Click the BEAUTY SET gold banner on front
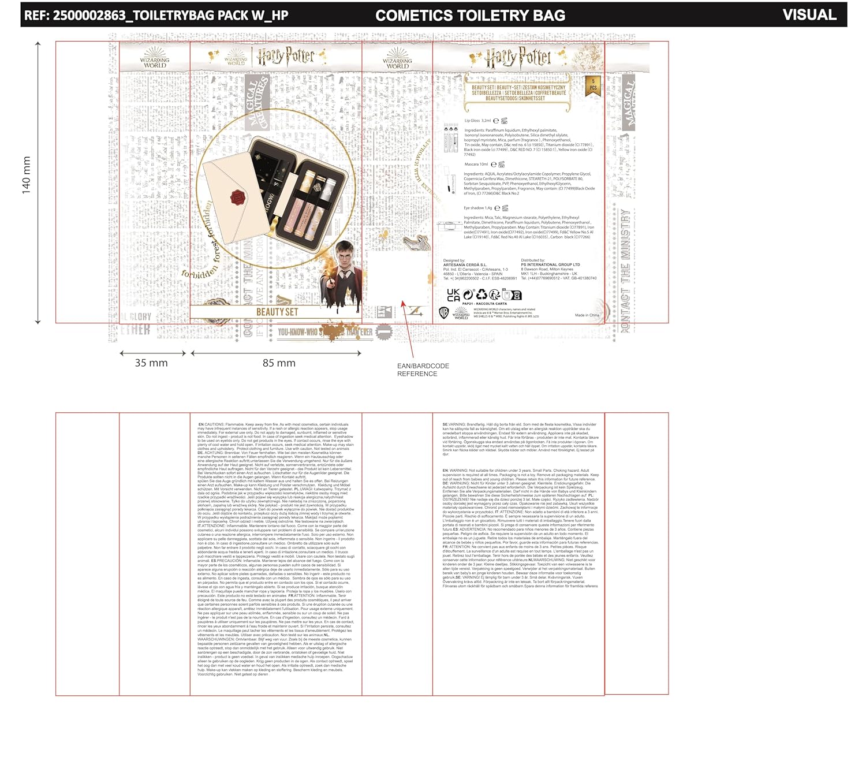 tap(277, 312)
